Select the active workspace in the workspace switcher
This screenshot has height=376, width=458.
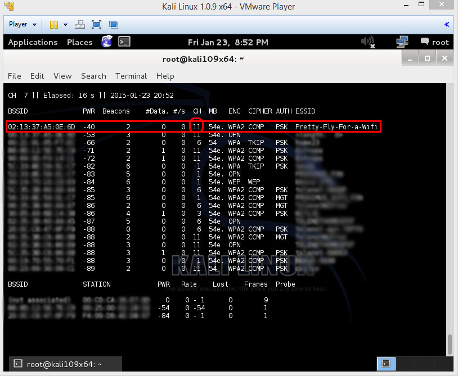tap(386, 364)
